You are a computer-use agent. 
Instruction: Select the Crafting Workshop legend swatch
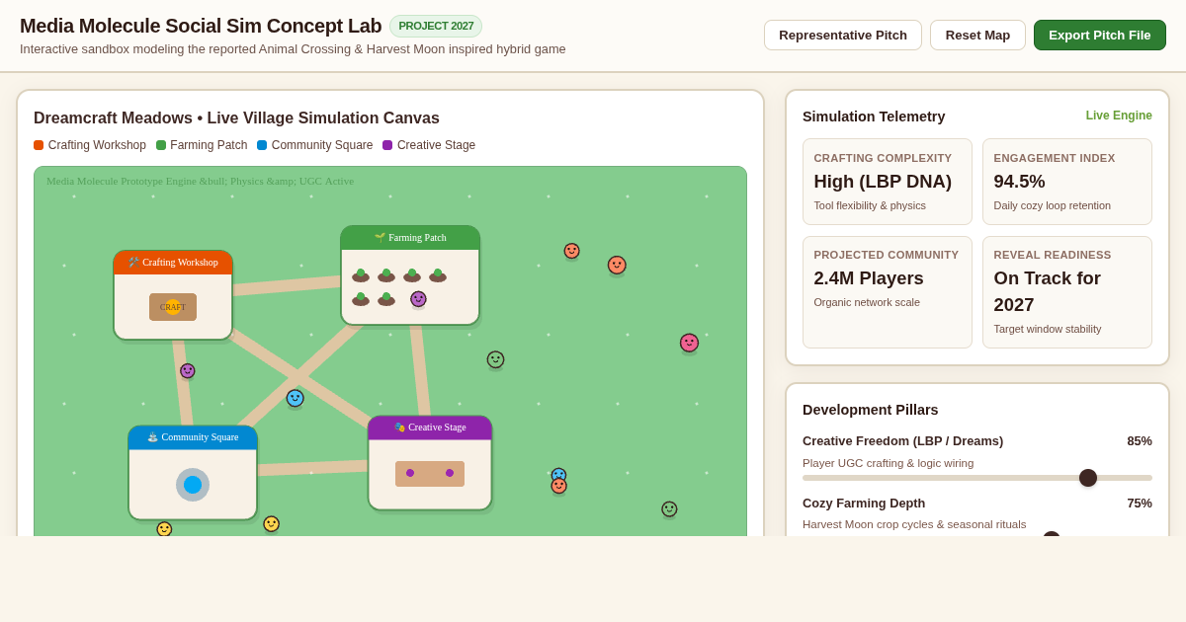(39, 145)
